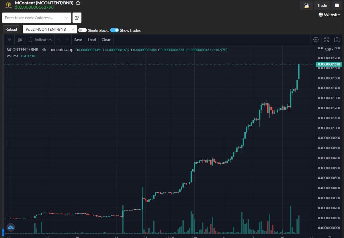Toggle the Single blocks switch
This screenshot has height=238, width=344.
[83, 30]
